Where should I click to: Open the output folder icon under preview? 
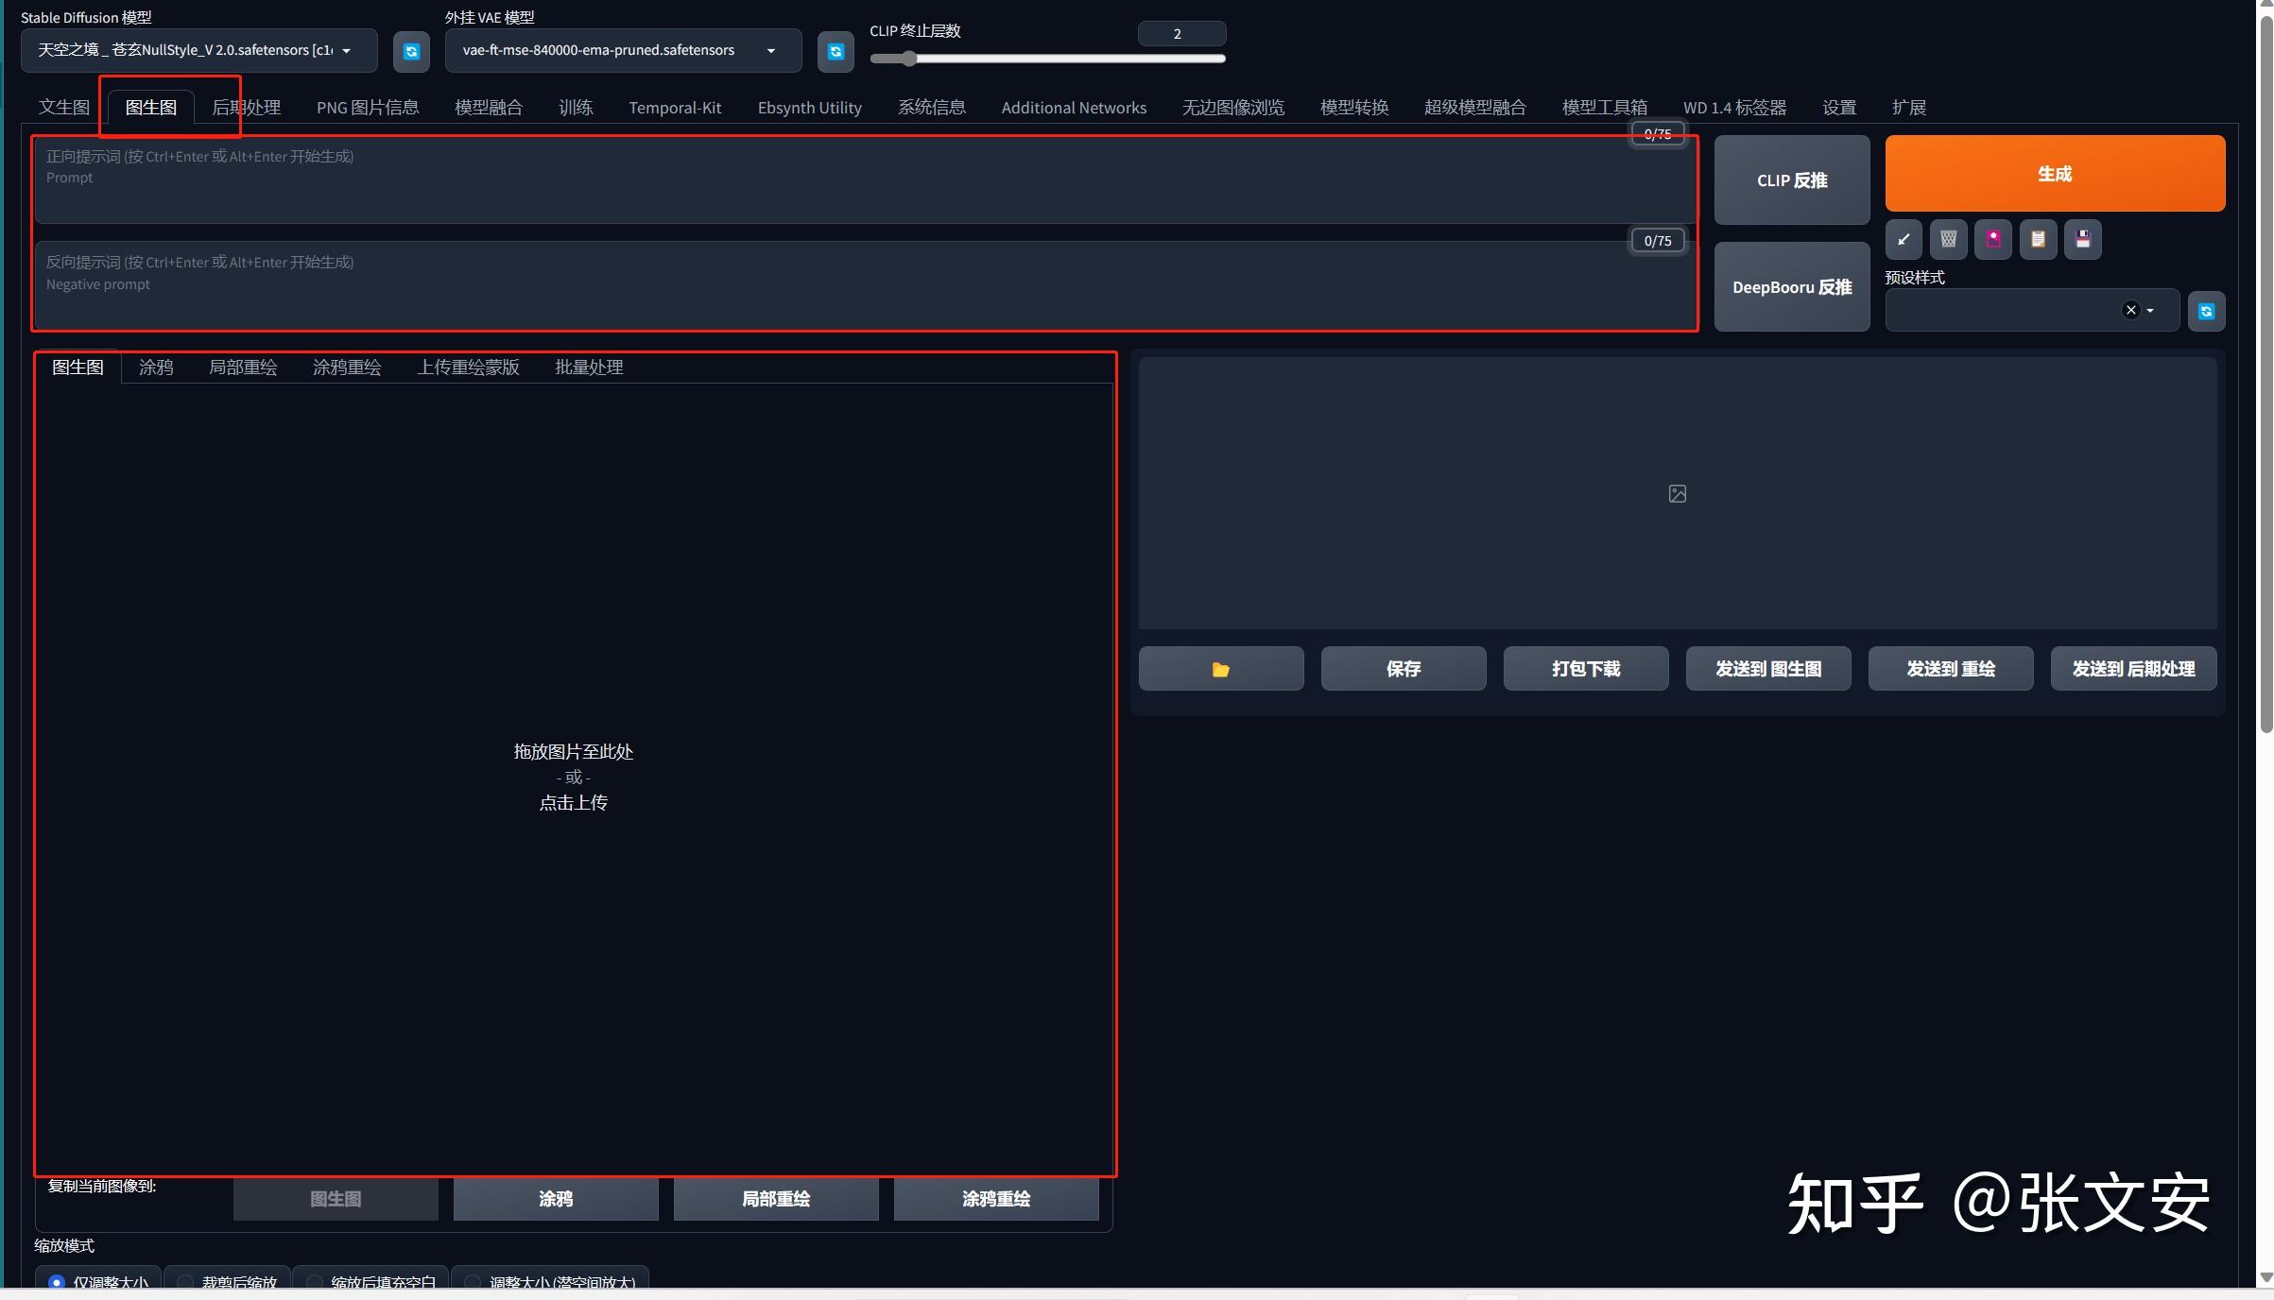pyautogui.click(x=1220, y=668)
